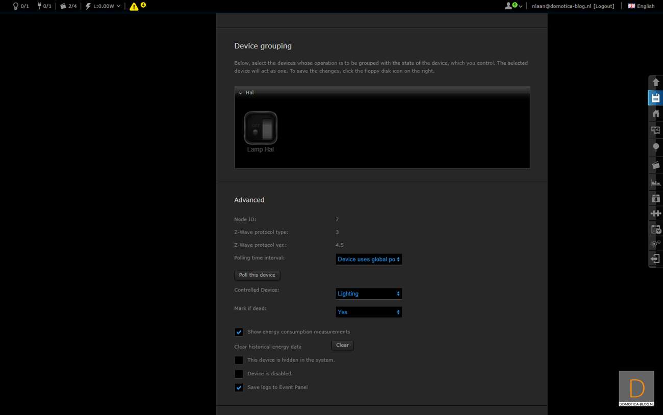Click the Logout link
663x415 pixels.
pyautogui.click(x=604, y=6)
